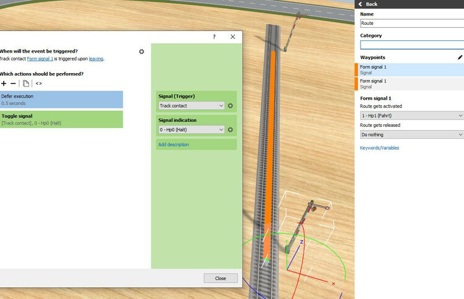Screen dimensions: 464x299
Task: Open the script code view icon
Action: (38, 83)
